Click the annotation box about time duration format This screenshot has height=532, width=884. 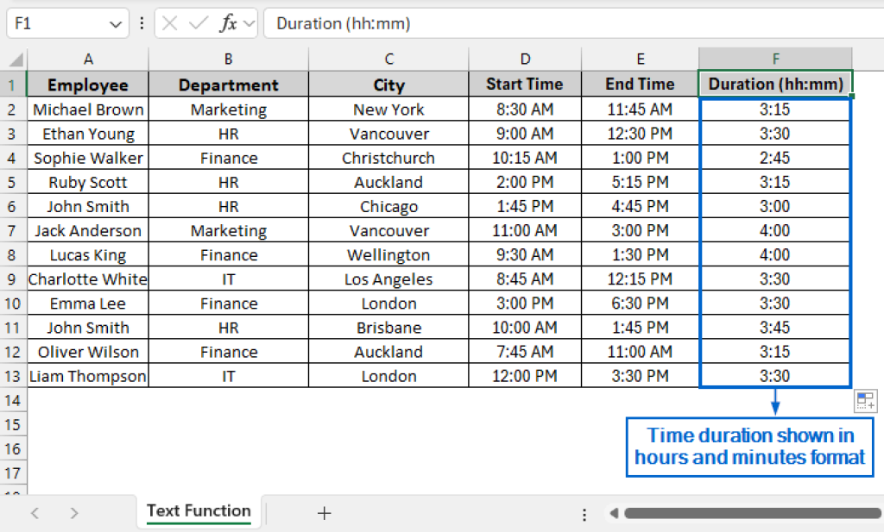(x=749, y=445)
